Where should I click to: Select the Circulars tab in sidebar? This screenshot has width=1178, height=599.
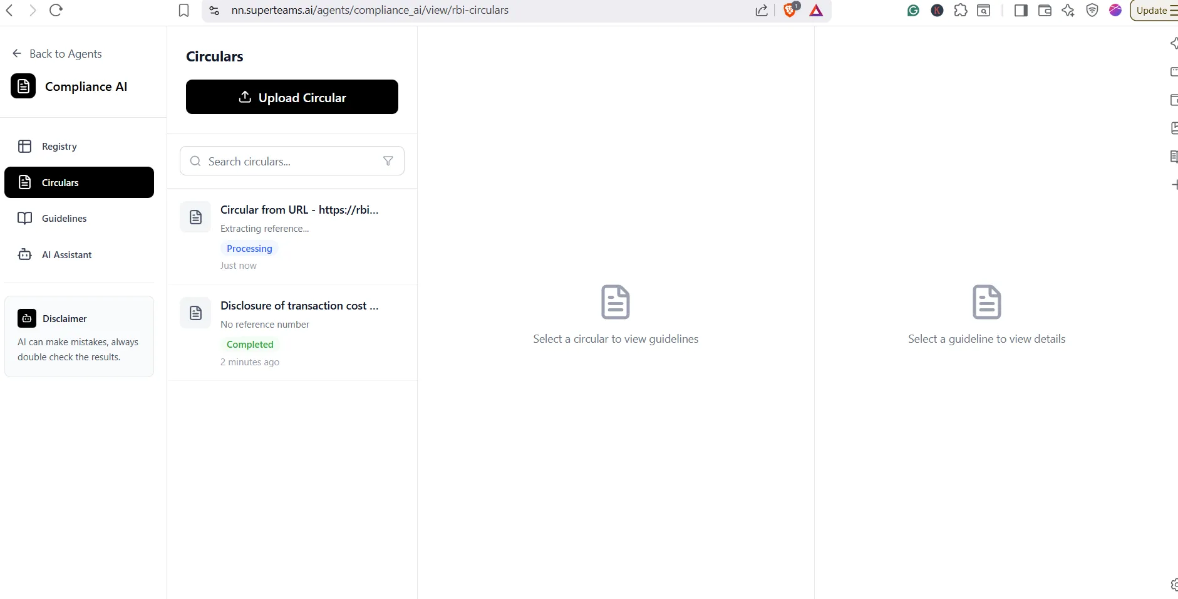tap(59, 182)
